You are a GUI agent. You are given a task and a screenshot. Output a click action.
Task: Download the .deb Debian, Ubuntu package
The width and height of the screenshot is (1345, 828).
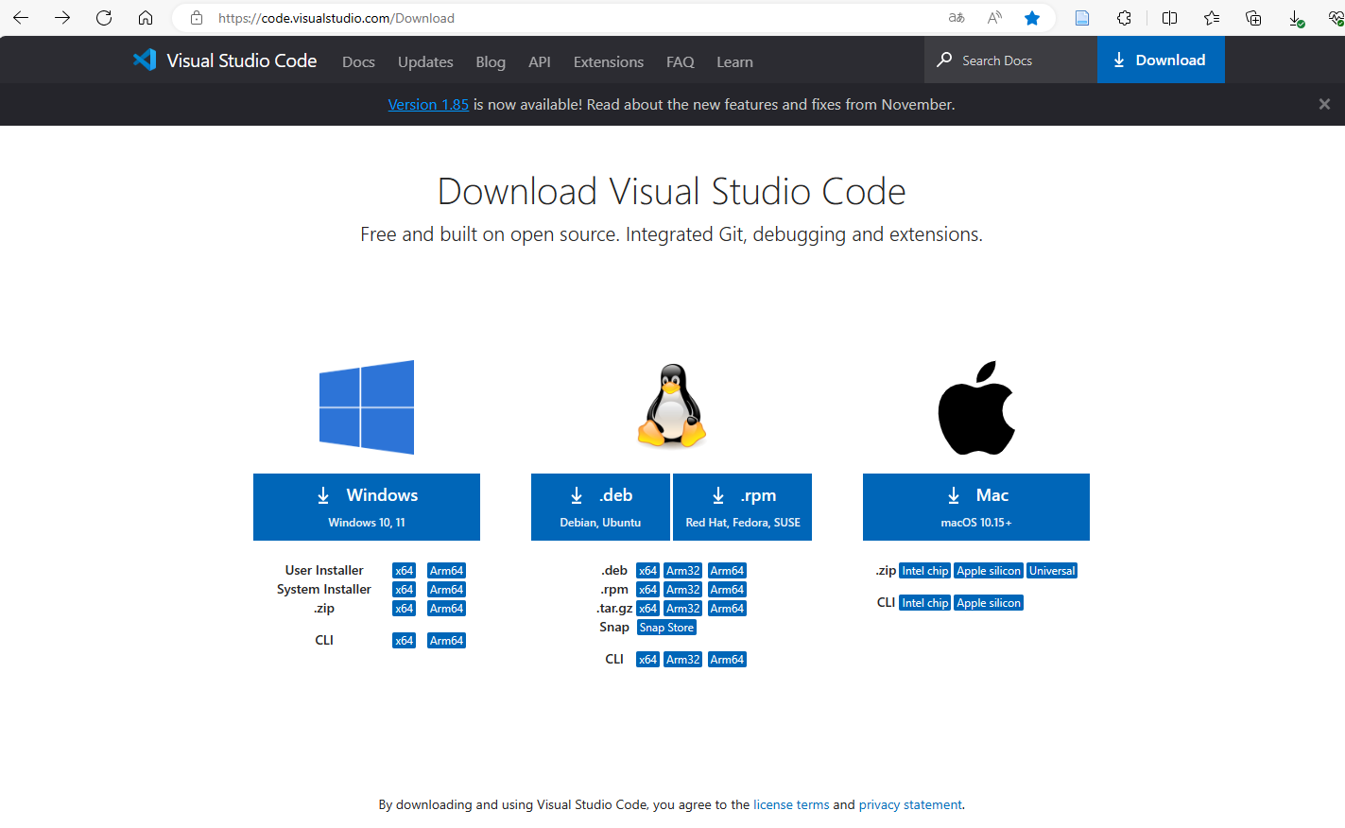pyautogui.click(x=600, y=507)
